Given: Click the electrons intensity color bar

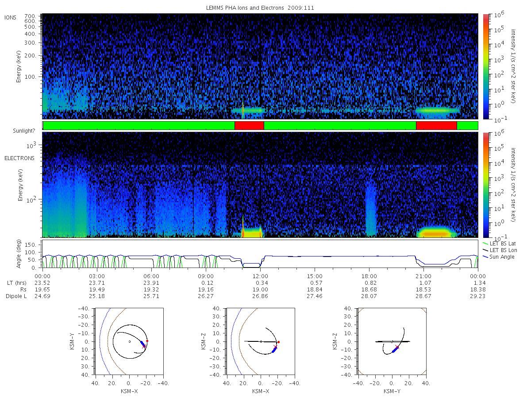Looking at the screenshot, I should (486, 185).
